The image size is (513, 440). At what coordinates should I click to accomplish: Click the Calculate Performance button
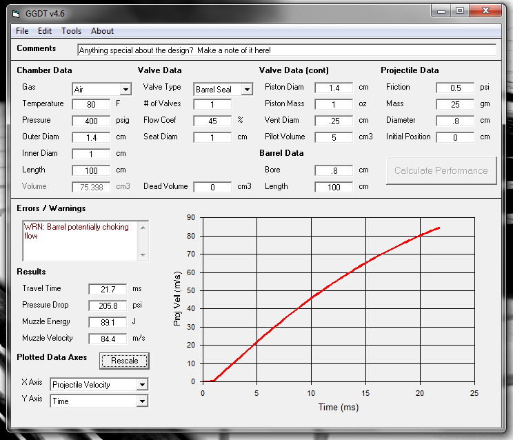click(x=441, y=170)
